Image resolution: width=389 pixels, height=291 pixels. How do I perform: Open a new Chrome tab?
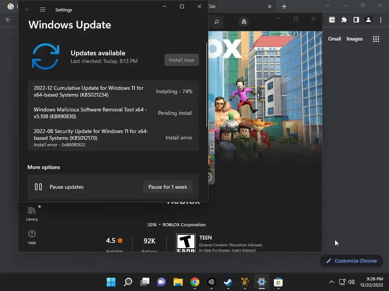point(284,6)
